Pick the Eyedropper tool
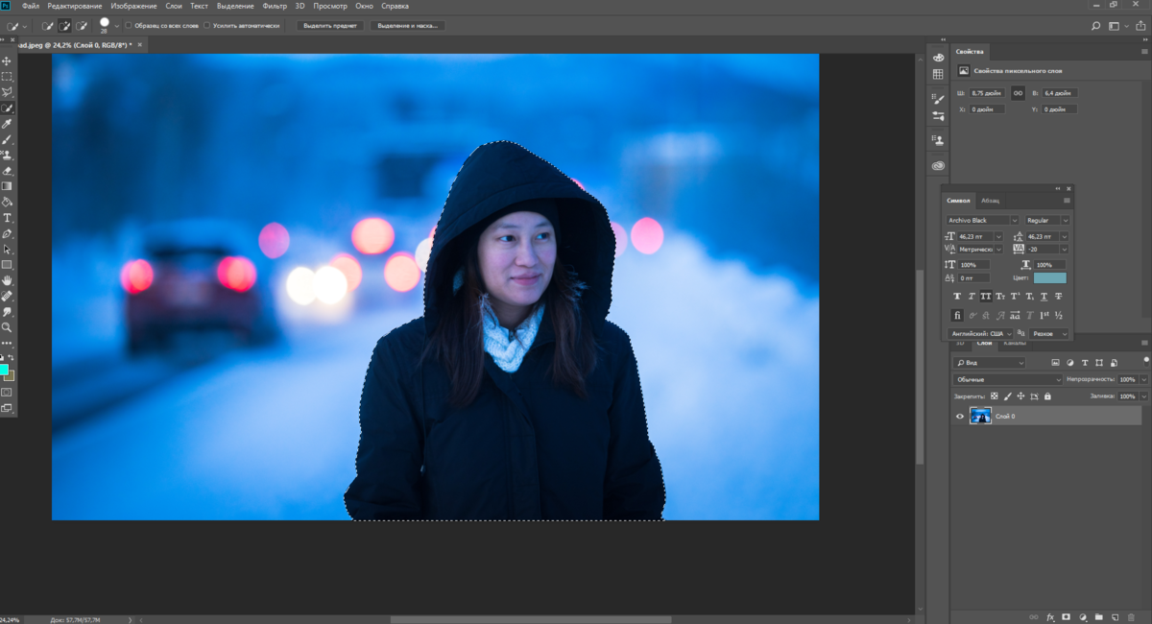Viewport: 1152px width, 624px height. 7,124
